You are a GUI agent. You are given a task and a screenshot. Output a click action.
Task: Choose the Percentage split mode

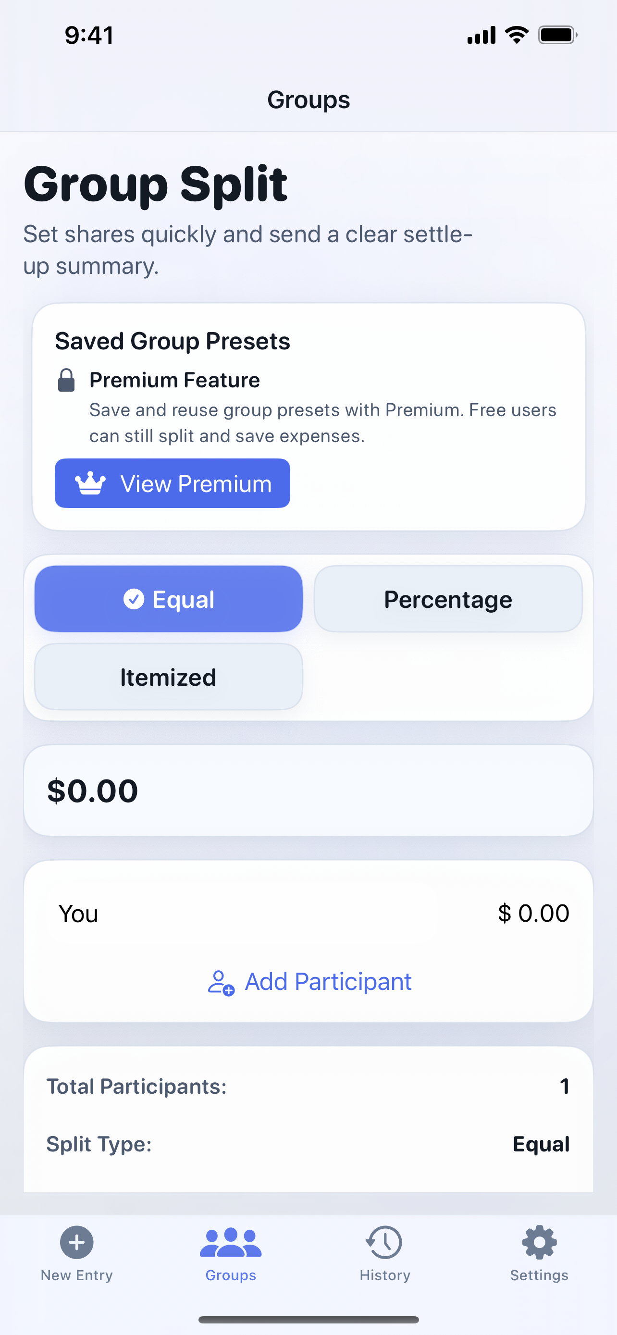point(448,599)
